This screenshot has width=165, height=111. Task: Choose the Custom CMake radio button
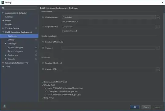[43, 48]
